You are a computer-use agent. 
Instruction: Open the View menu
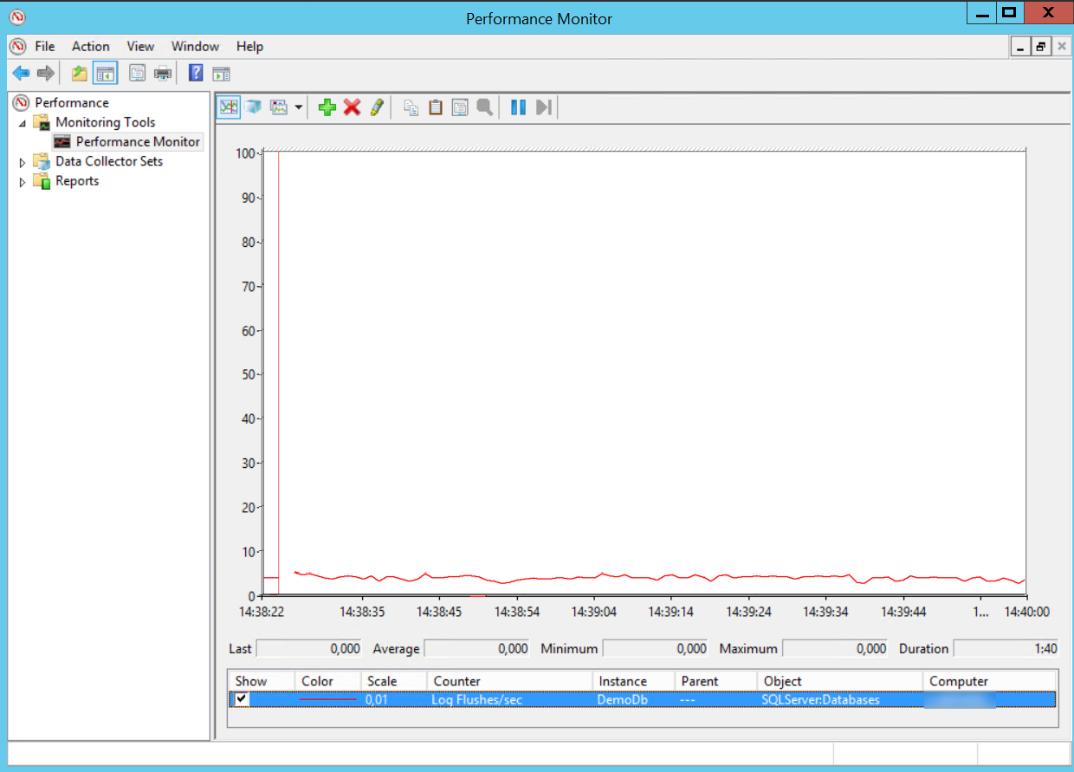tap(140, 47)
